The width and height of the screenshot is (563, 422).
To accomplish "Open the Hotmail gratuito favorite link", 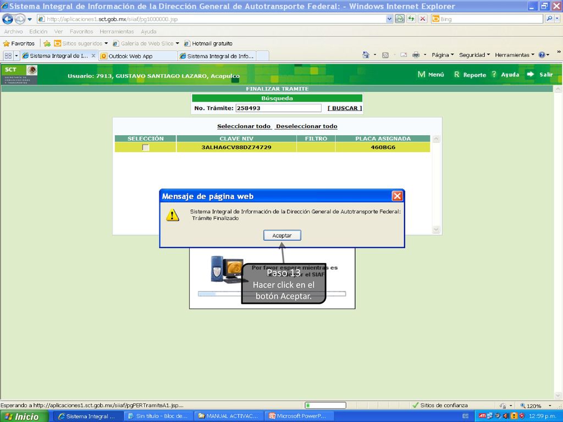I will (x=208, y=43).
